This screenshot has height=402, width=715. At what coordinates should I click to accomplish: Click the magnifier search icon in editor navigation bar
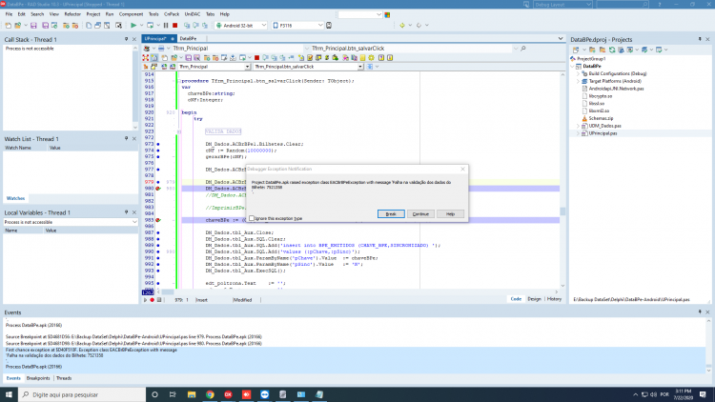(x=523, y=49)
